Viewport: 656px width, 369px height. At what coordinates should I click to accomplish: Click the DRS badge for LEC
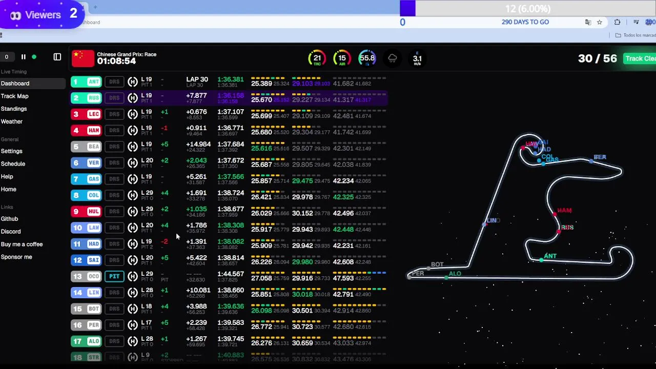[114, 114]
